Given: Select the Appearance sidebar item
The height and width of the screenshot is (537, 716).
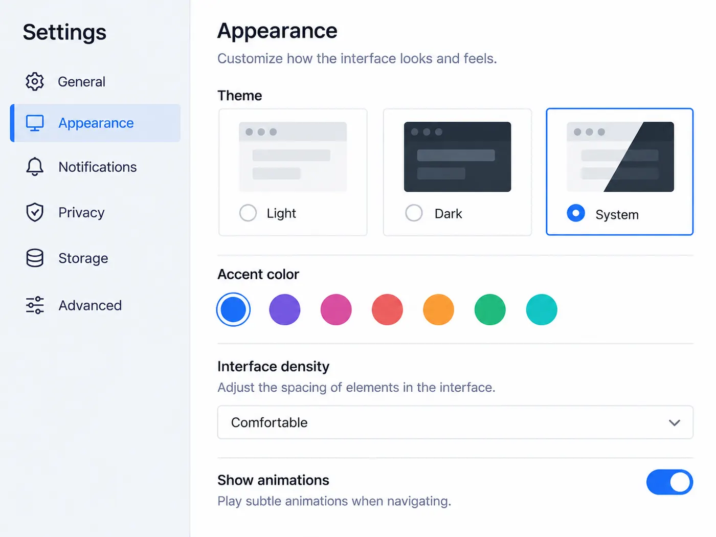Looking at the screenshot, I should tap(95, 123).
